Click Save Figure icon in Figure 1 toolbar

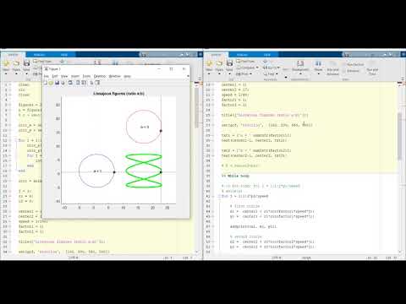tap(57, 83)
